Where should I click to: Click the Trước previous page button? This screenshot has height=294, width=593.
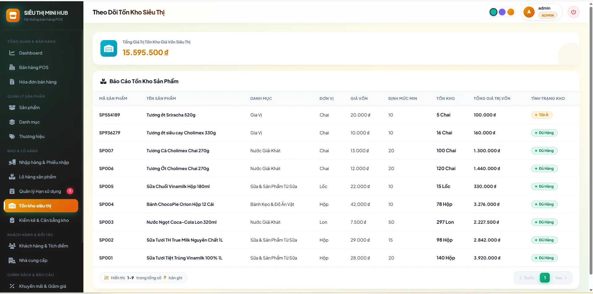[527, 278]
